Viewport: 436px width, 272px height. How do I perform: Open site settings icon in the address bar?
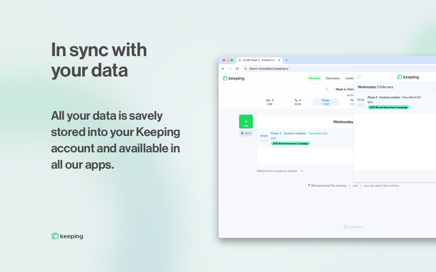[x=246, y=68]
